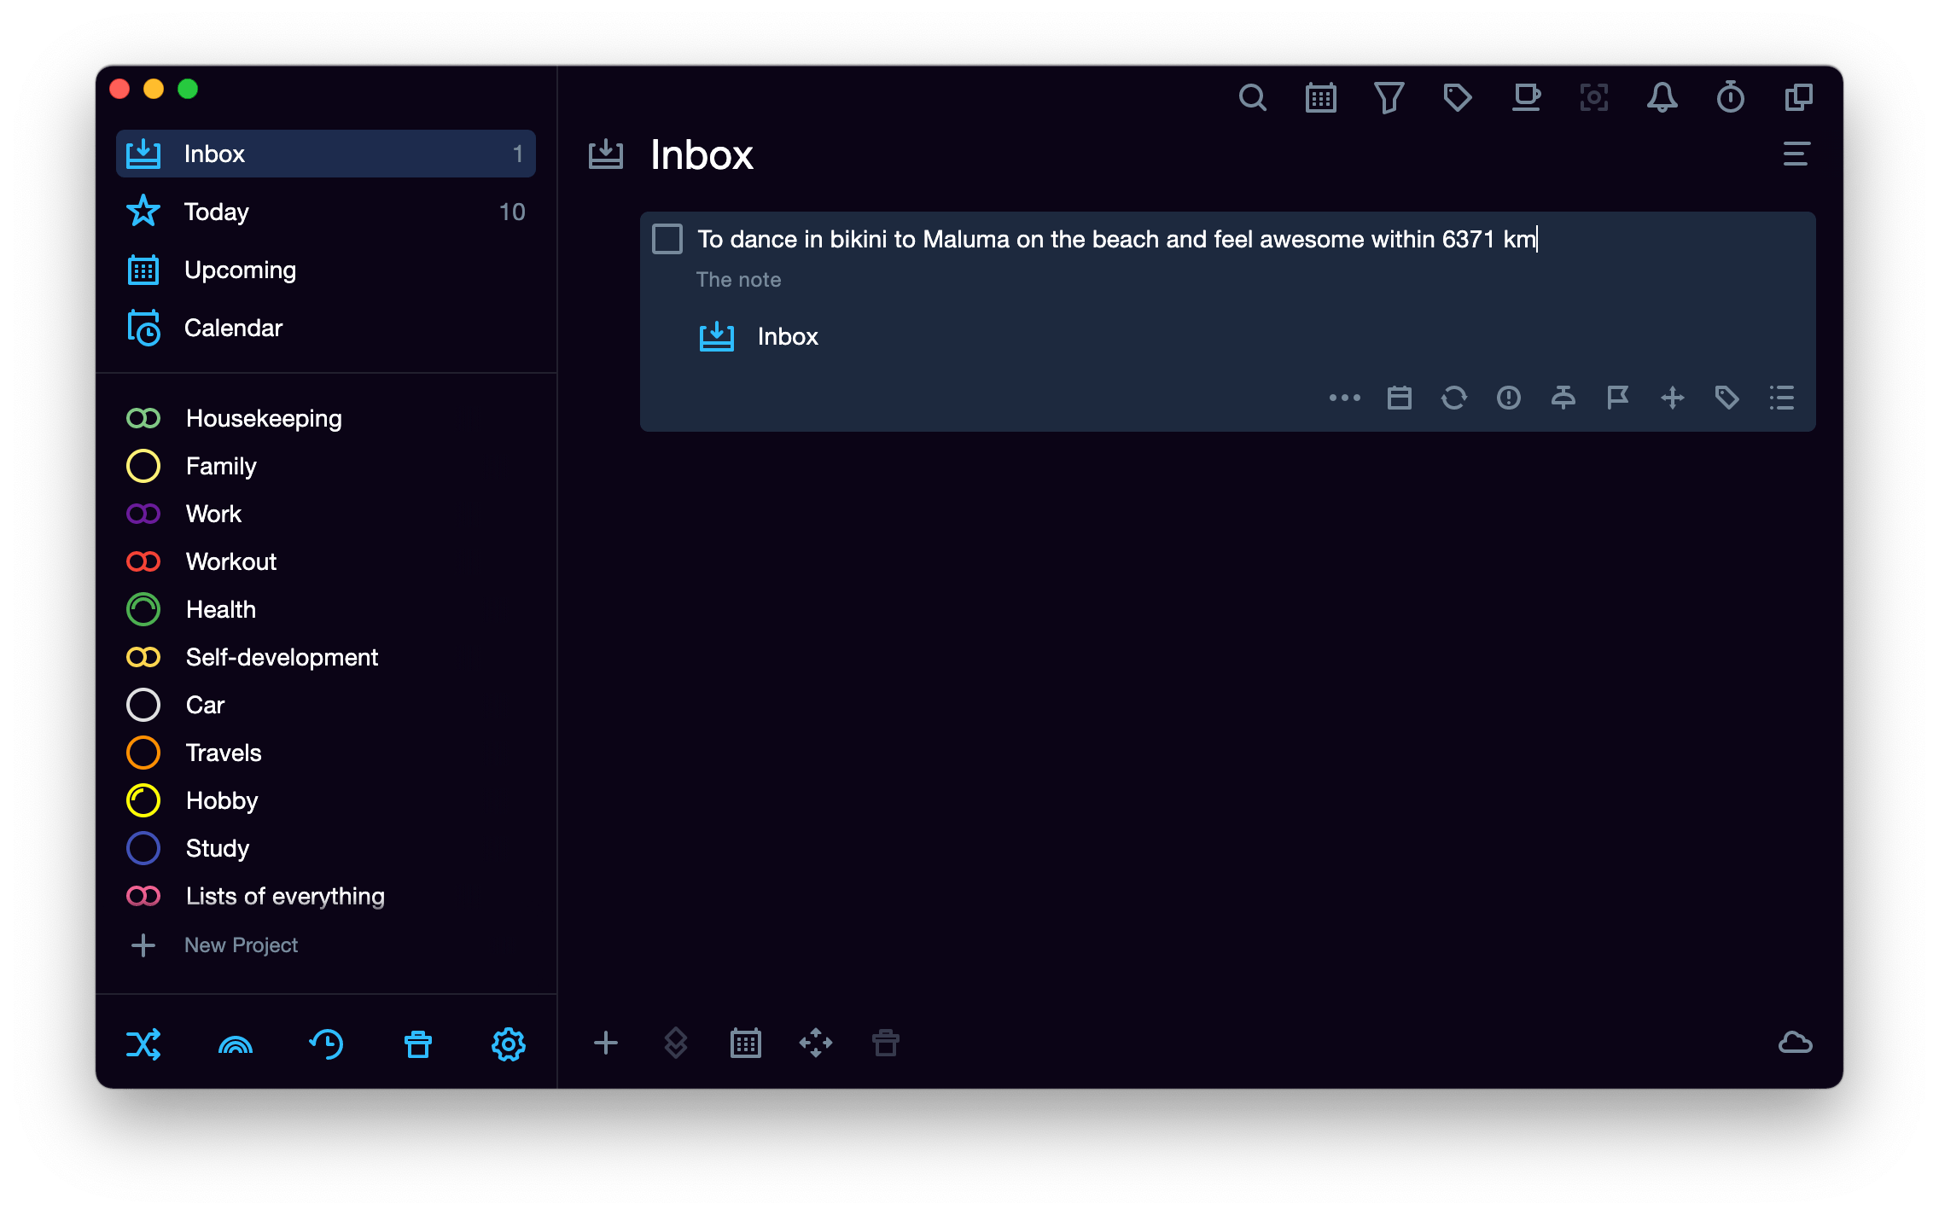The width and height of the screenshot is (1939, 1215).
Task: Add a tag to the task
Action: (x=1727, y=398)
